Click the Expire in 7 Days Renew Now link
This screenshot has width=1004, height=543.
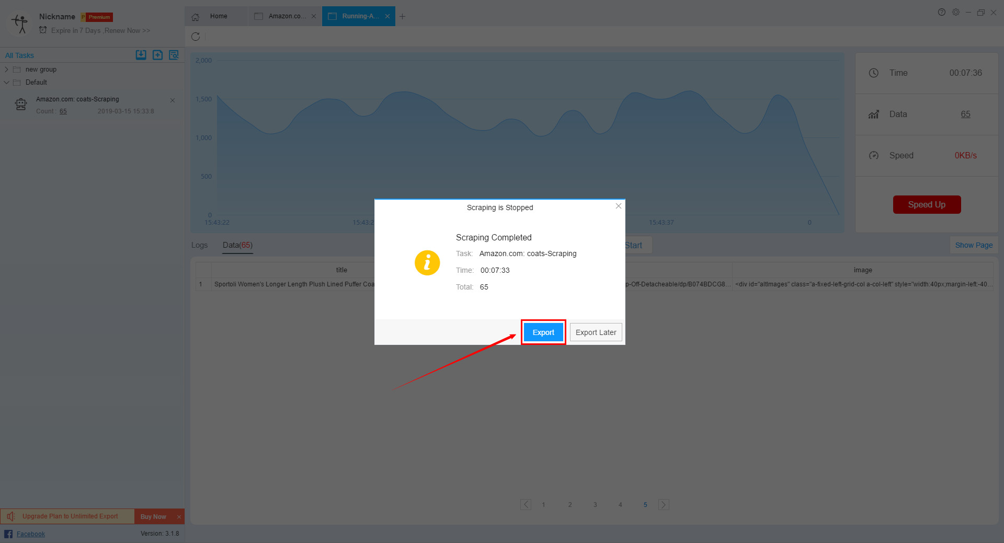pyautogui.click(x=100, y=31)
